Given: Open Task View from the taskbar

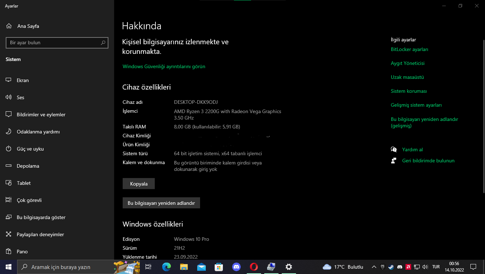Looking at the screenshot, I should 148,267.
